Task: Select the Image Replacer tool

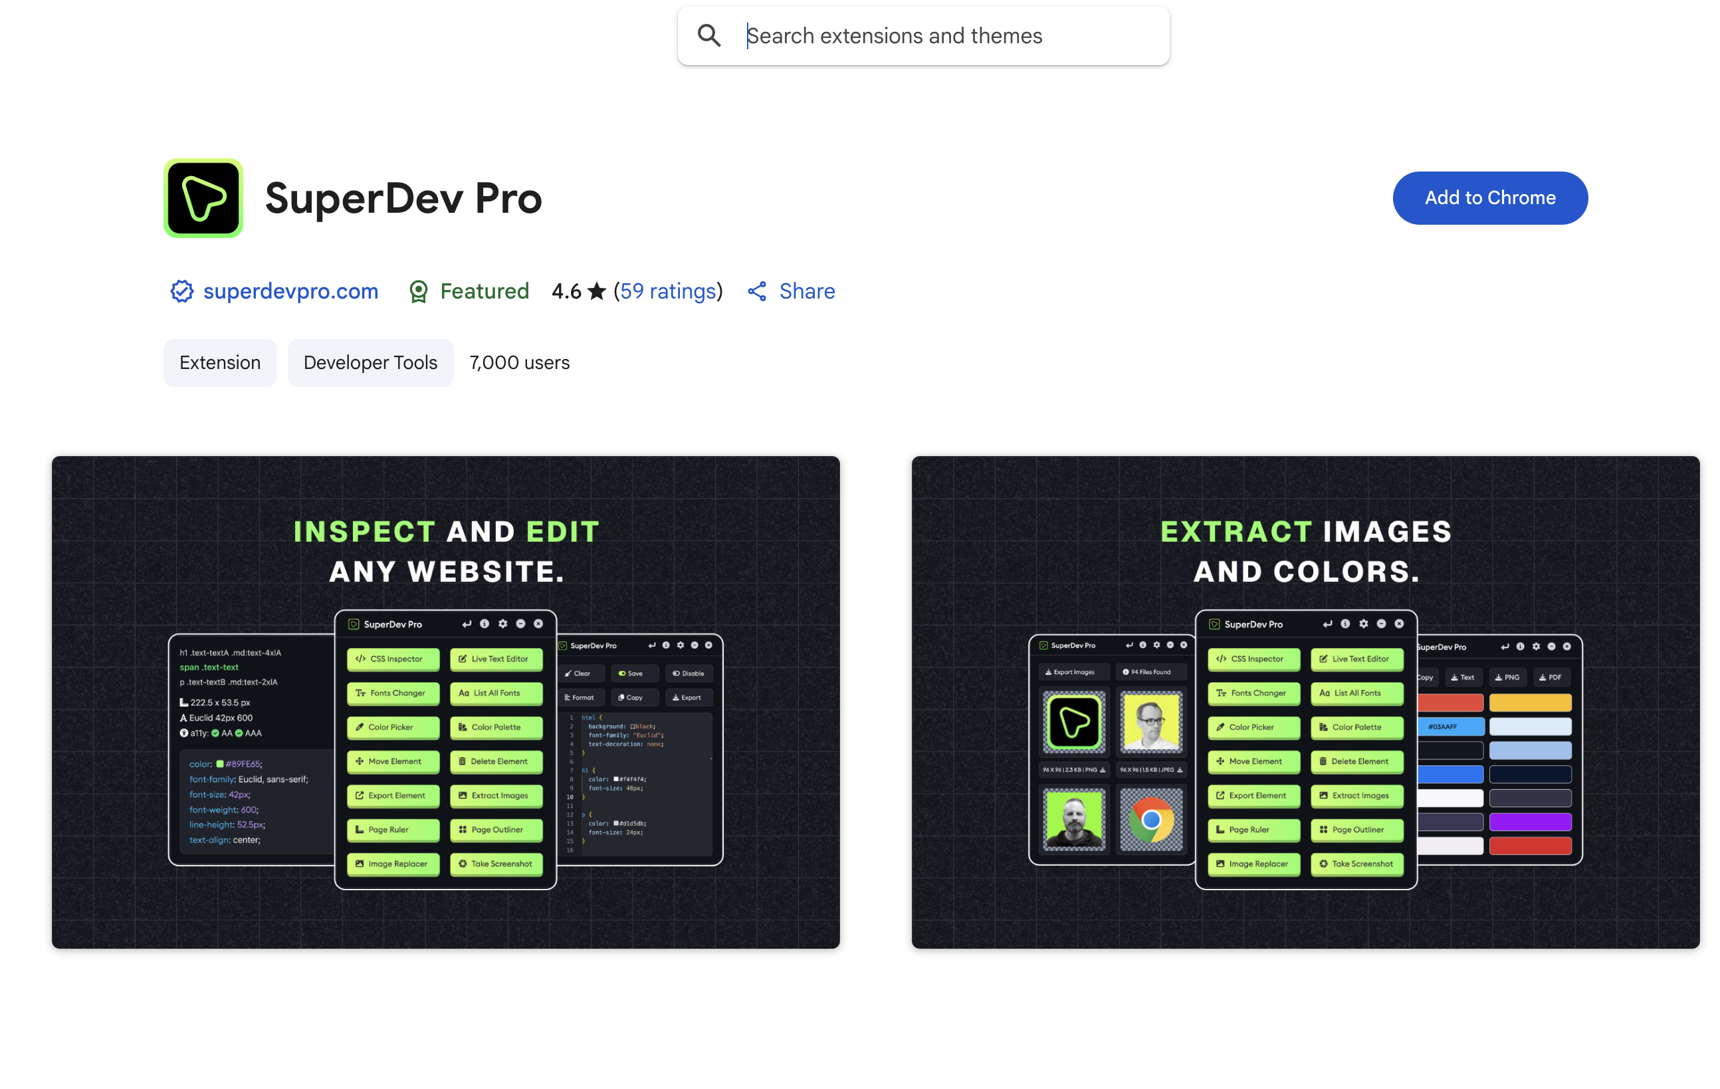Action: [392, 864]
